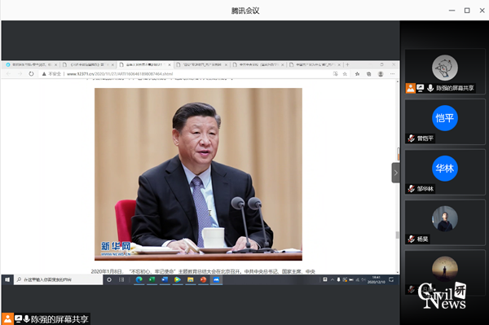Expand the system tray hidden icons arrow

(333, 280)
